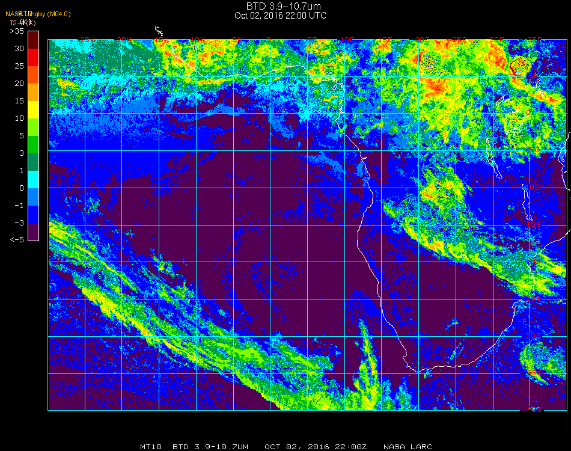Click the "25" legend value

[x=19, y=66]
